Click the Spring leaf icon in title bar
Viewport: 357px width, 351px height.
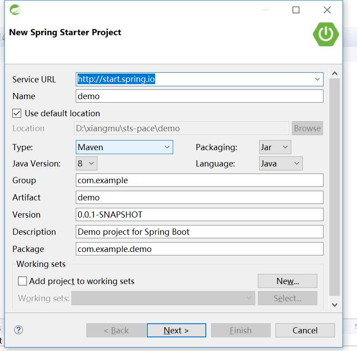(15, 10)
